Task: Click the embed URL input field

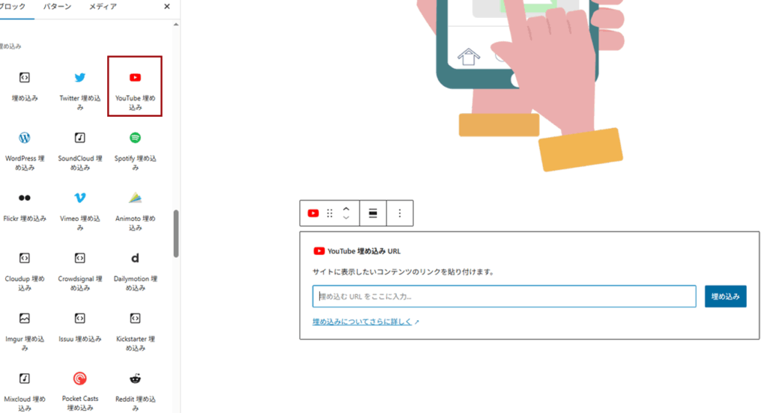Action: (504, 296)
